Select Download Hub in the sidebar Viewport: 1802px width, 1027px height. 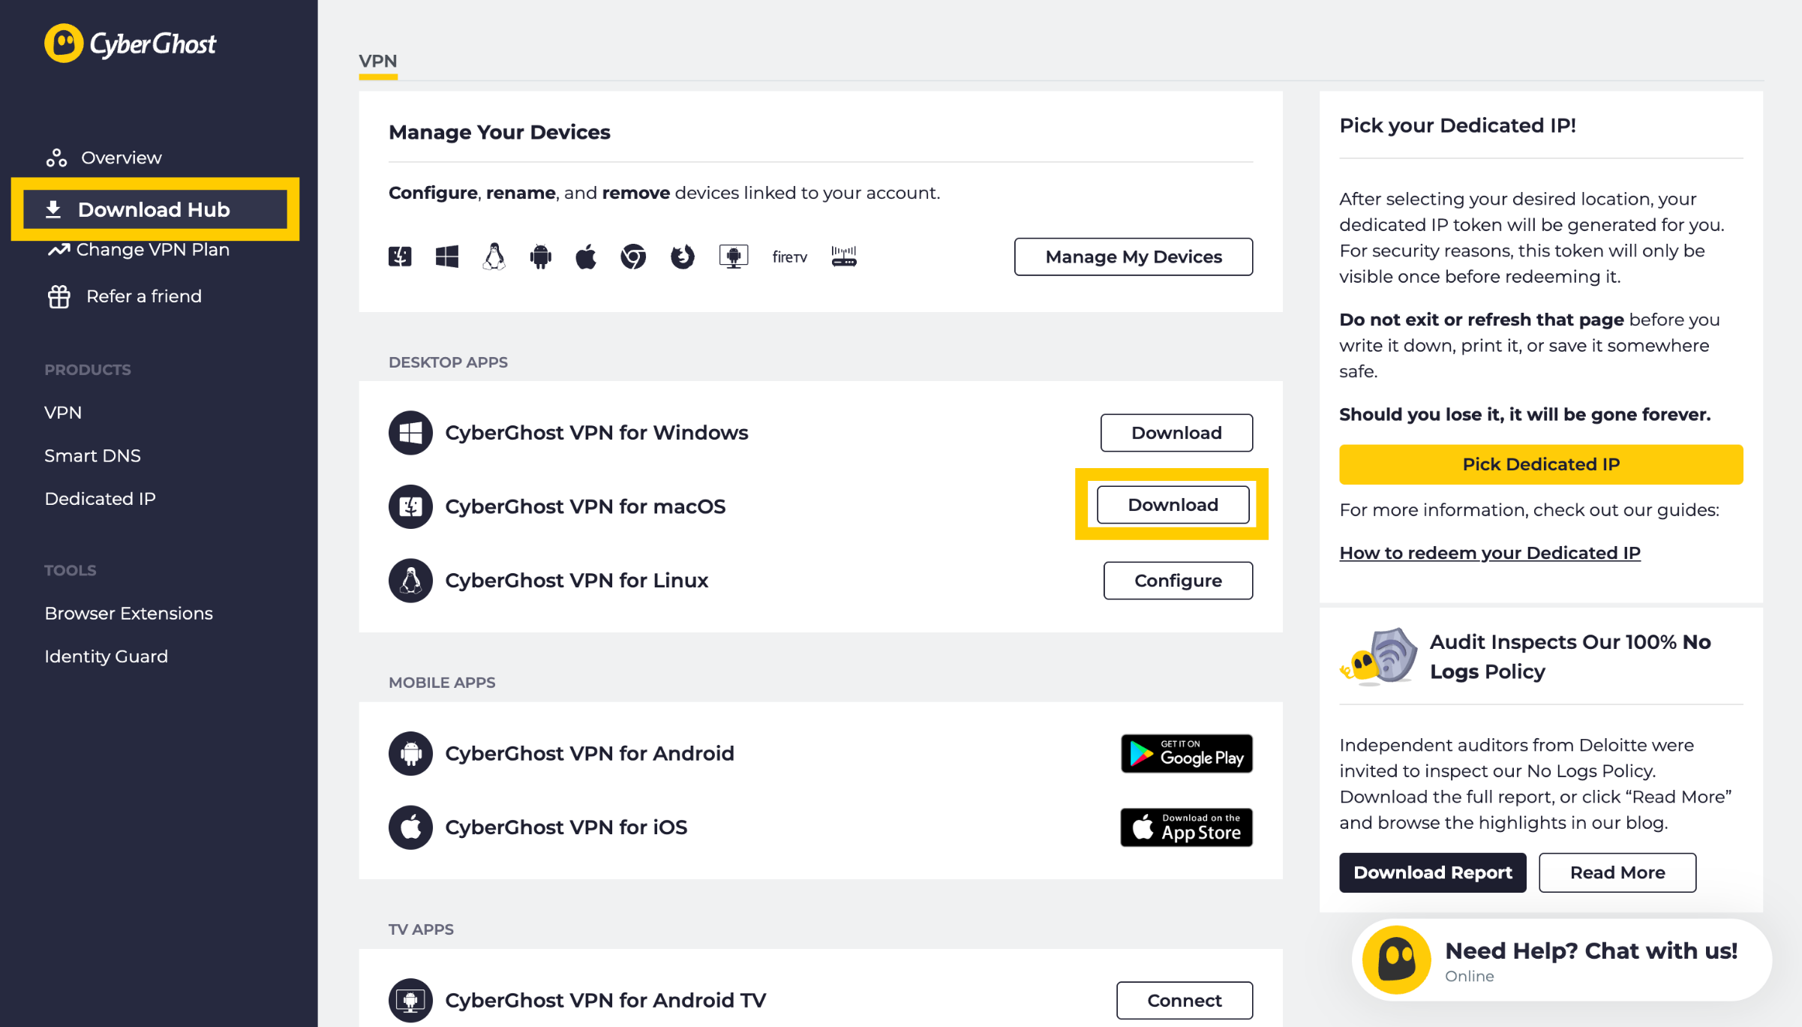coord(155,209)
